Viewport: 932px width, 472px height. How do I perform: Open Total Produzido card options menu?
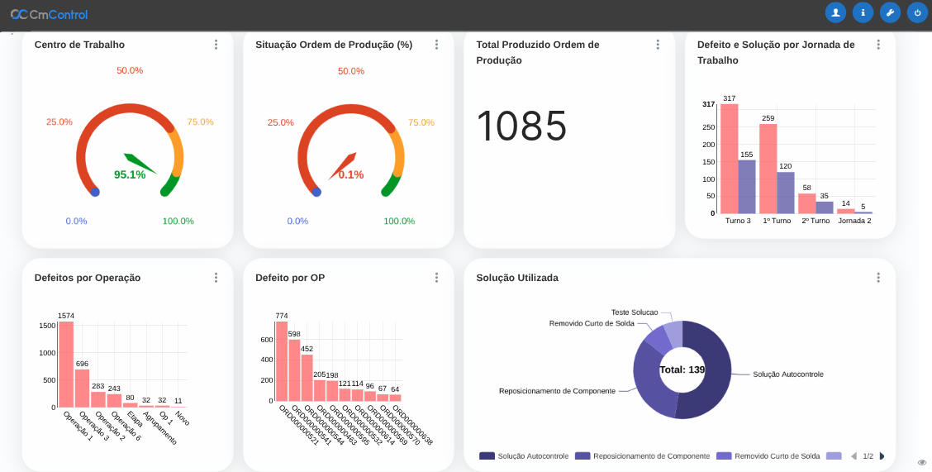coord(658,45)
